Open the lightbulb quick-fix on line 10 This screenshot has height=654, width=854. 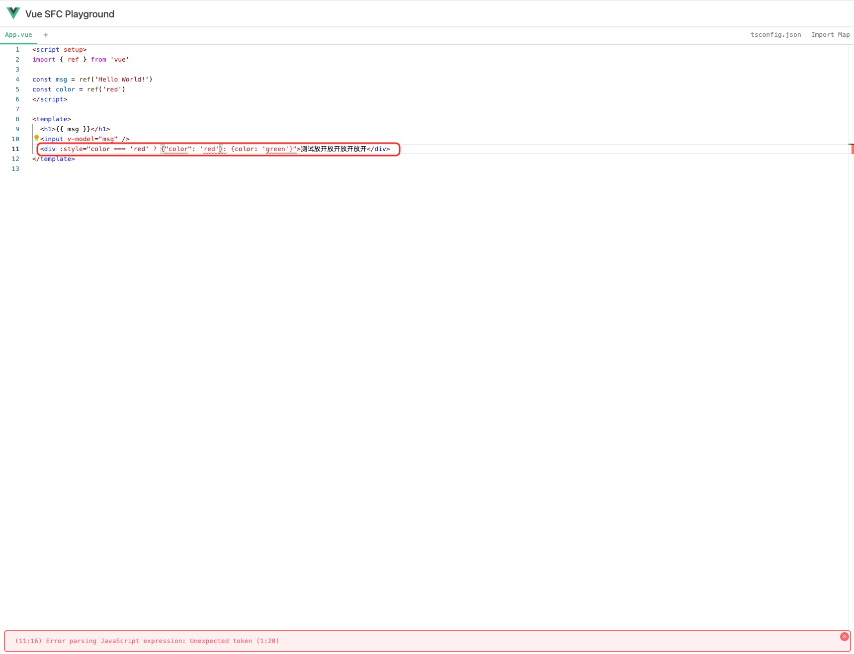click(36, 138)
